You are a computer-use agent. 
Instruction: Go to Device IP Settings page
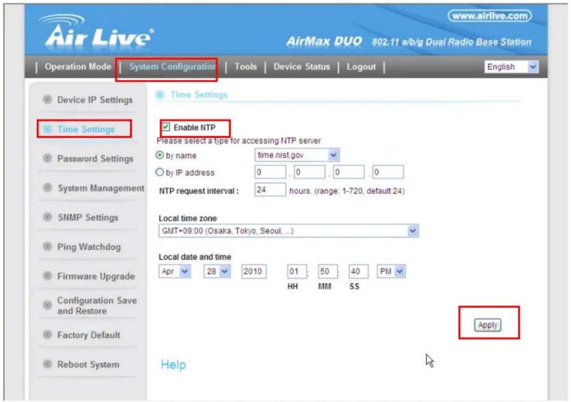pos(95,100)
